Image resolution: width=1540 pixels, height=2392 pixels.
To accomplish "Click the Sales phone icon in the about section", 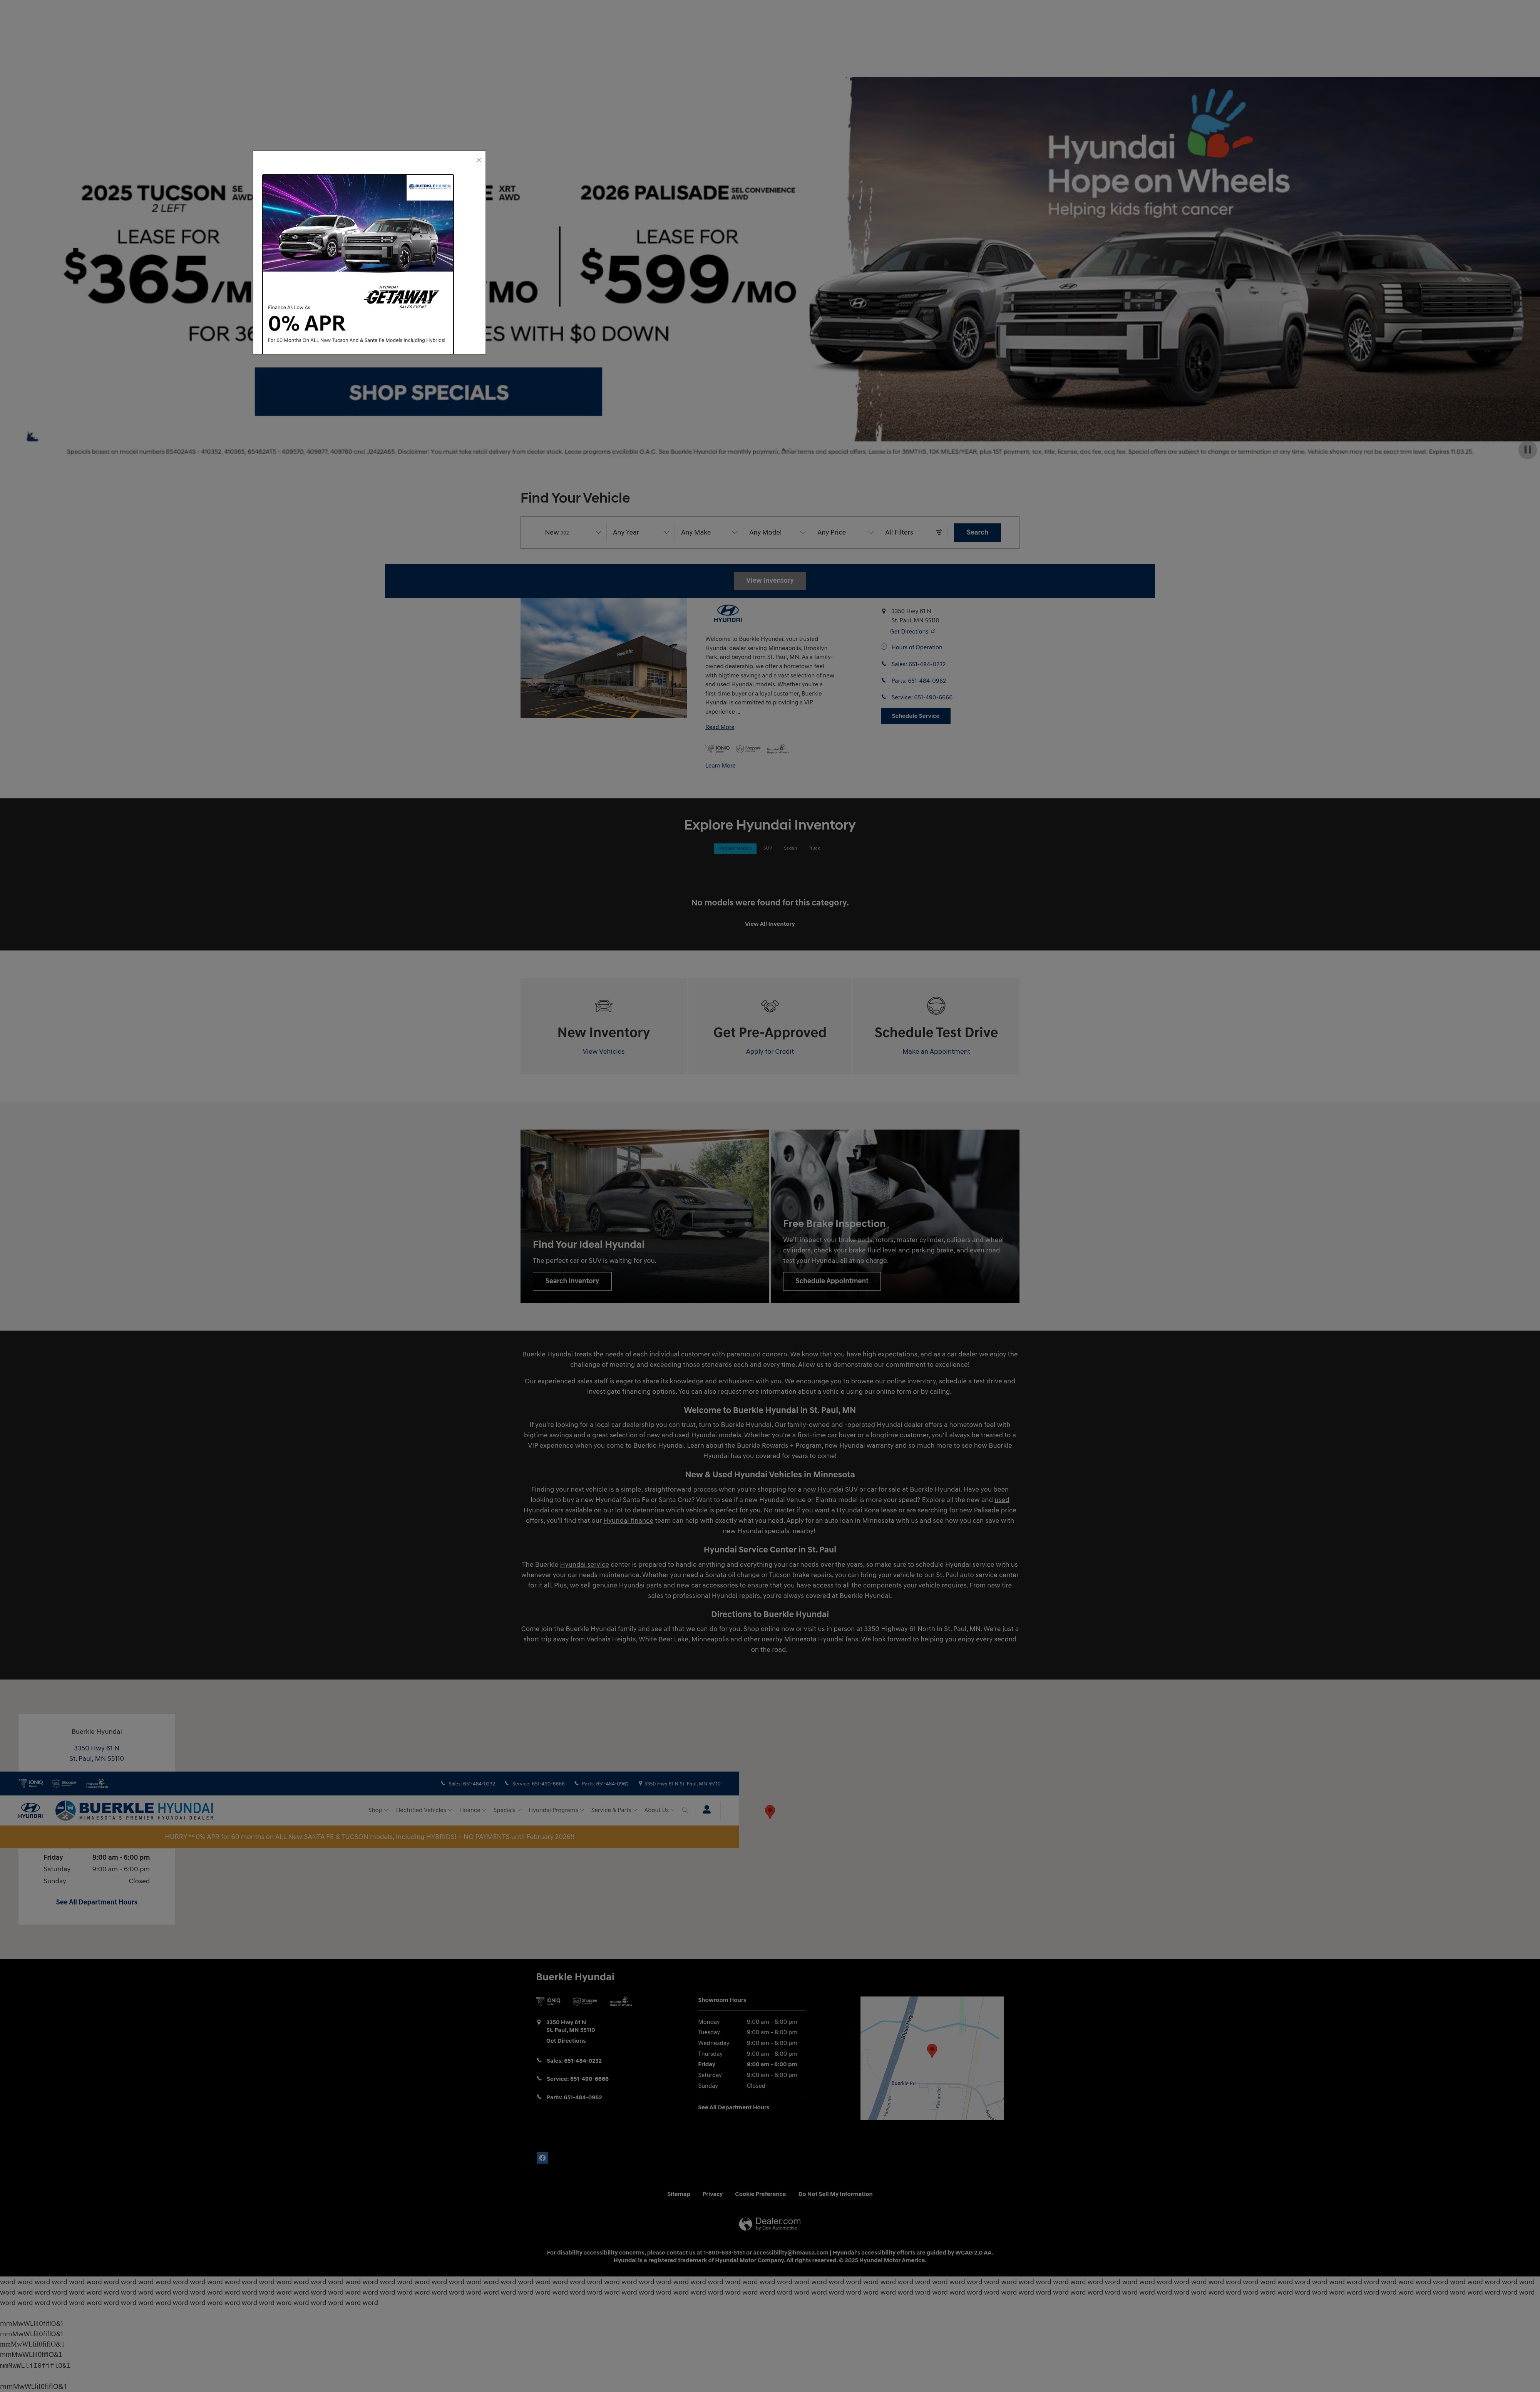I will tap(884, 664).
